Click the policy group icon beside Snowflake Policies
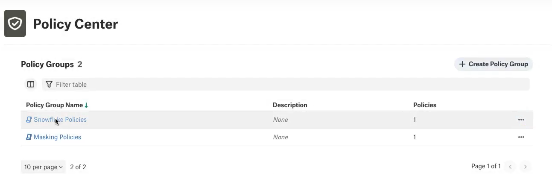 click(29, 120)
